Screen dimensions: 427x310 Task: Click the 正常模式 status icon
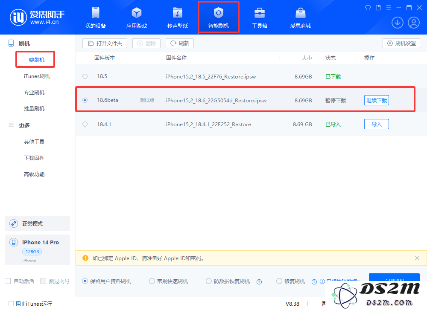pos(14,223)
